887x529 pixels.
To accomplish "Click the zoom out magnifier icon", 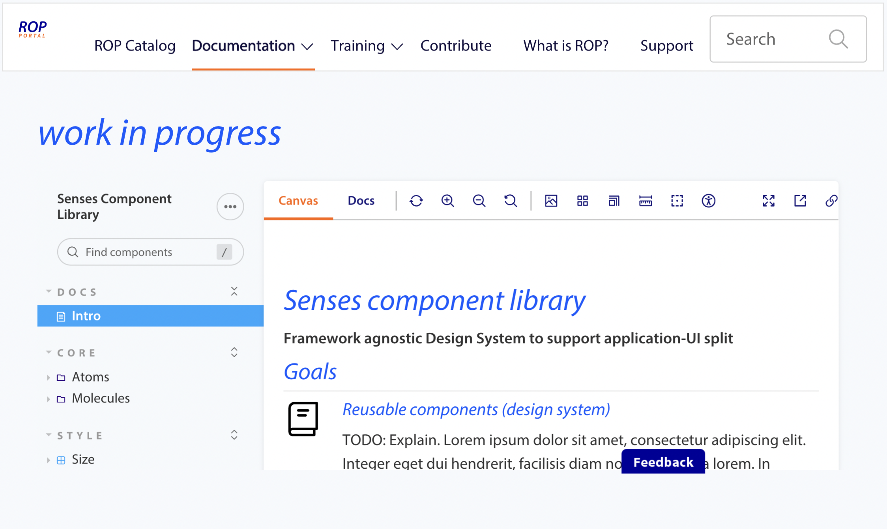I will click(479, 201).
